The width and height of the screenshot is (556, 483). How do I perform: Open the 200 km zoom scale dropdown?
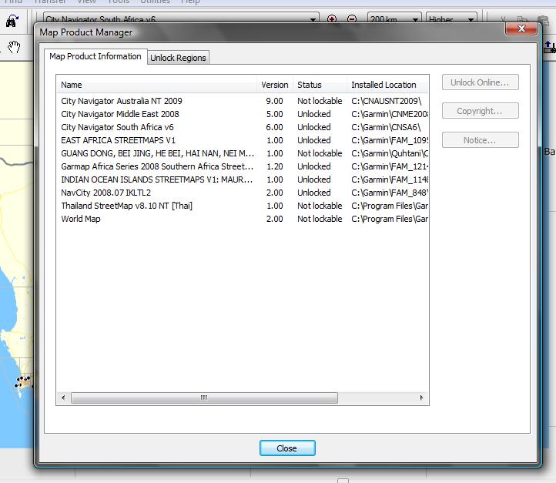coord(415,19)
